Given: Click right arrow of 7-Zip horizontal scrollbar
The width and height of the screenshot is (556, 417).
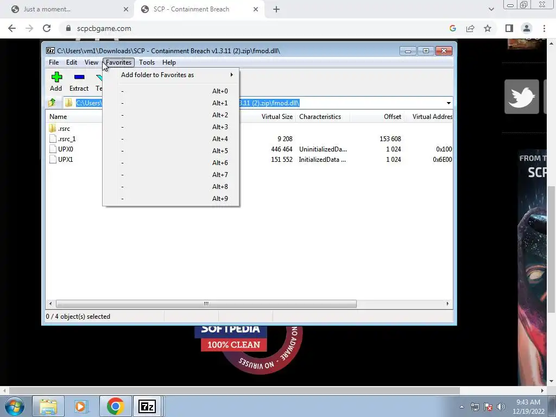Looking at the screenshot, I should click(x=447, y=304).
